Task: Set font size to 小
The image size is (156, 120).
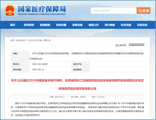Action: 103,97
